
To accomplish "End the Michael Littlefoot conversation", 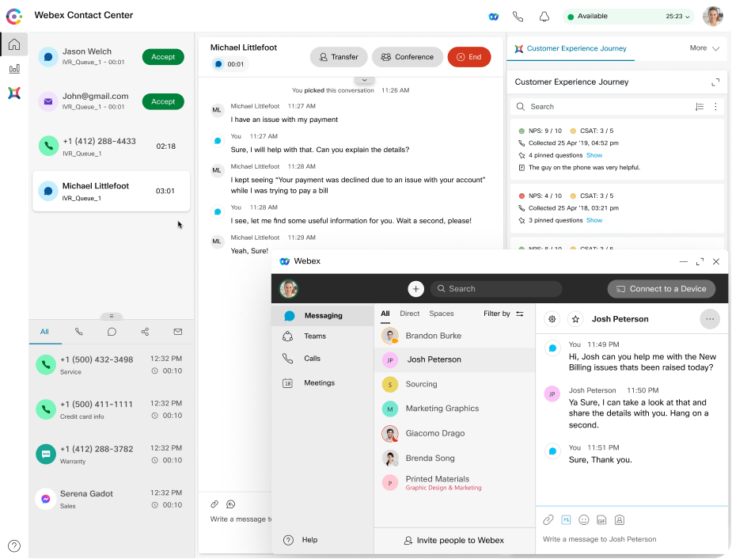I will [x=469, y=57].
